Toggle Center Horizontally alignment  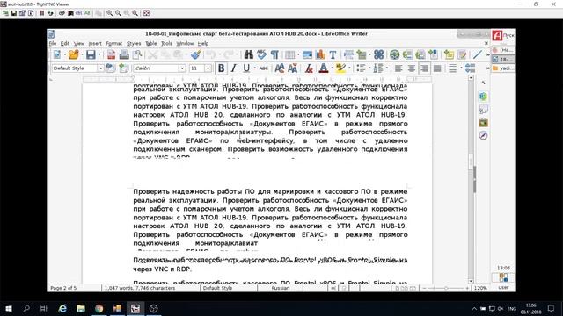point(411,68)
